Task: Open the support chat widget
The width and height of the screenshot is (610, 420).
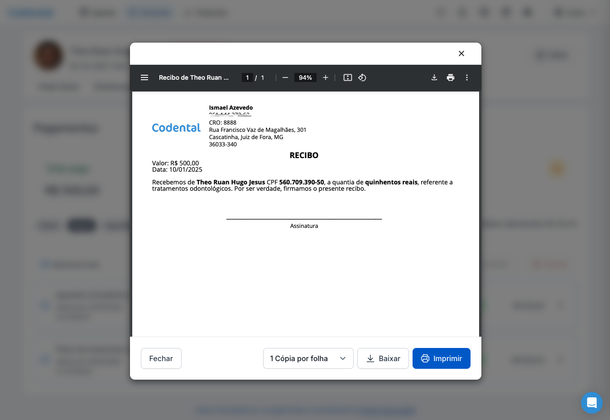Action: coord(591,402)
